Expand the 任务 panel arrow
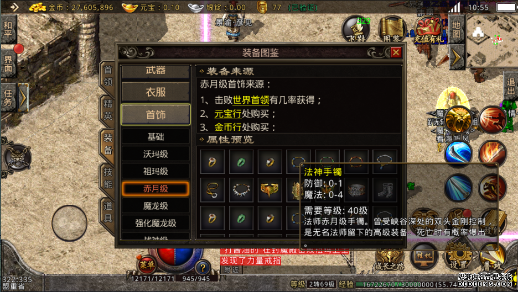Screen dimensions: 518x292 [23, 98]
